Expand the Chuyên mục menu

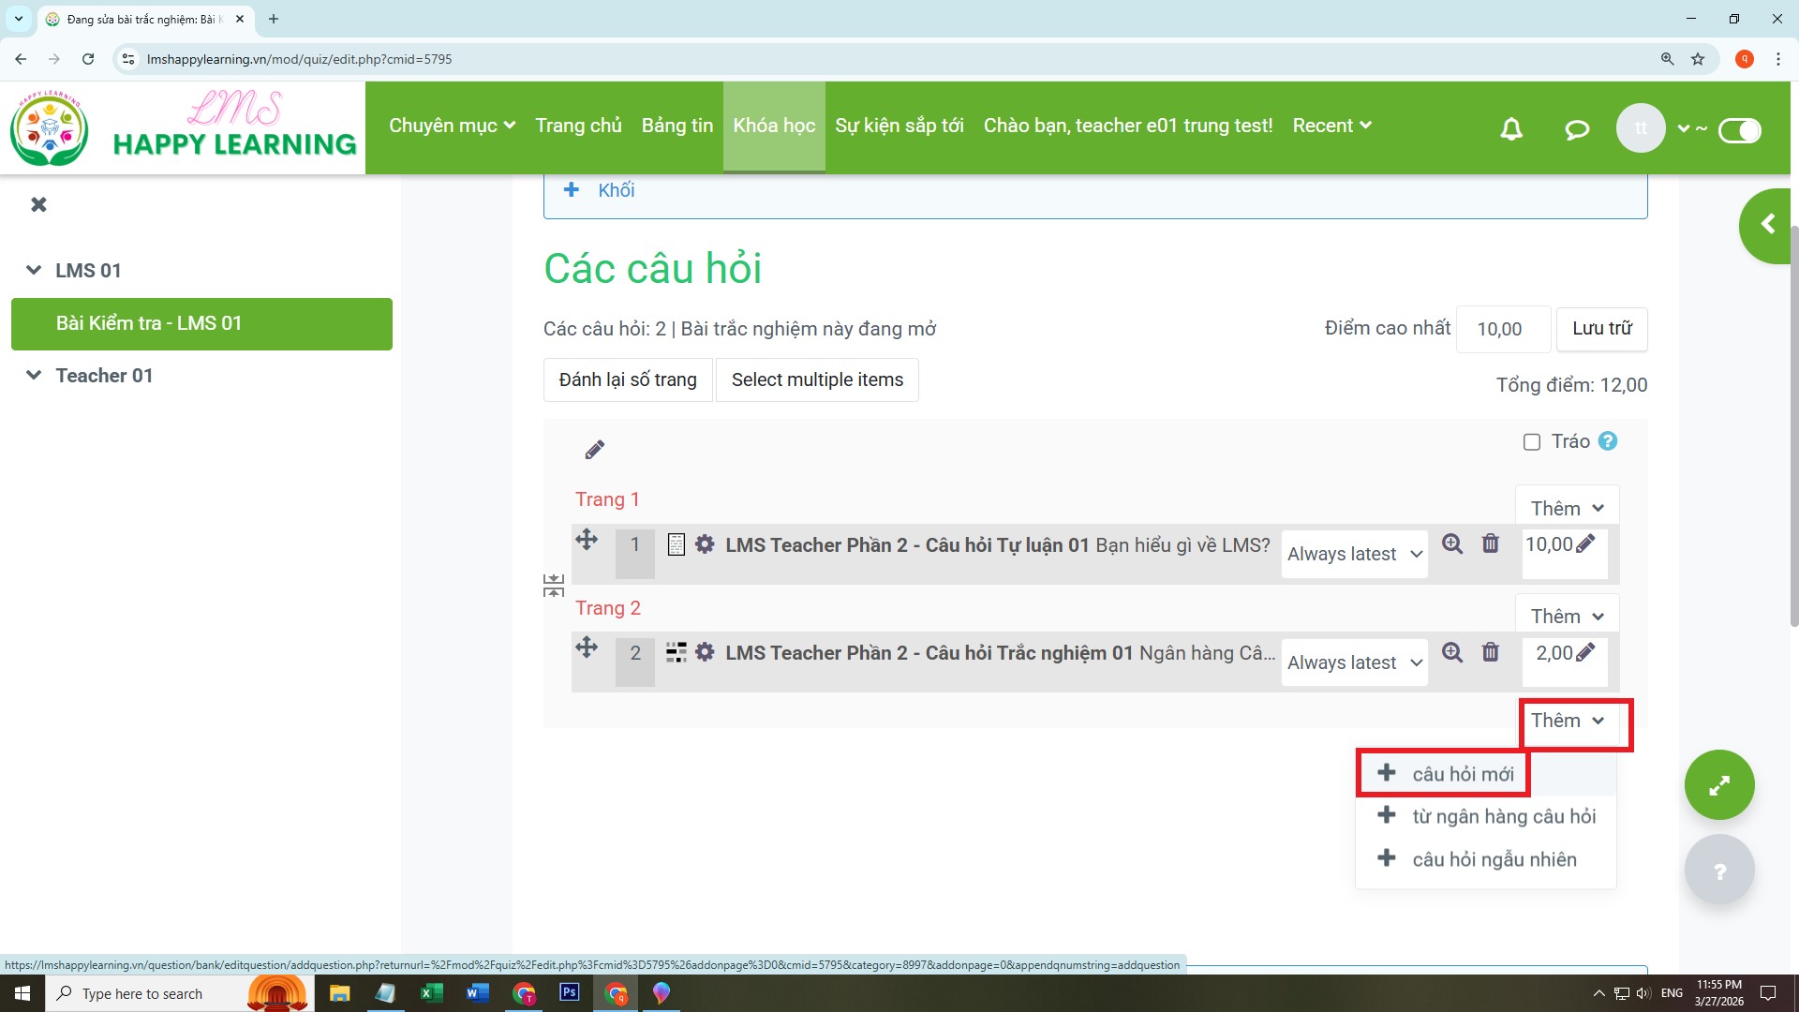coord(452,126)
